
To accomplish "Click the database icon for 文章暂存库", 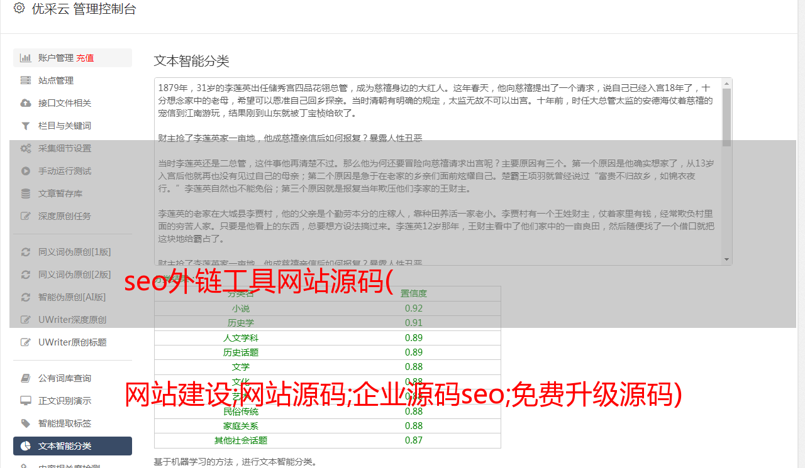I will (x=26, y=193).
